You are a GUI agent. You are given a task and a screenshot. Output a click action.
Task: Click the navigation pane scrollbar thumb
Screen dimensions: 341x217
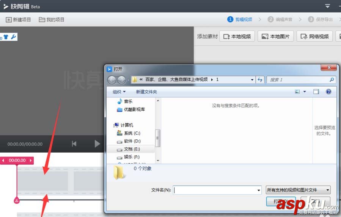coord(158,138)
